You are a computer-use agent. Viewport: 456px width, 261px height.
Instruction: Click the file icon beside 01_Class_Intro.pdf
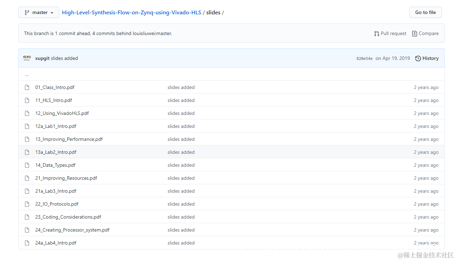[27, 87]
